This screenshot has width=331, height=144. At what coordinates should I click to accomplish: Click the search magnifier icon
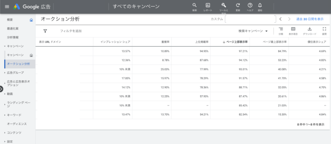point(194,5)
